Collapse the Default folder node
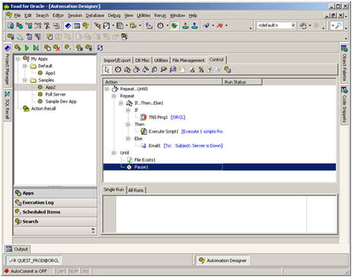 25,66
